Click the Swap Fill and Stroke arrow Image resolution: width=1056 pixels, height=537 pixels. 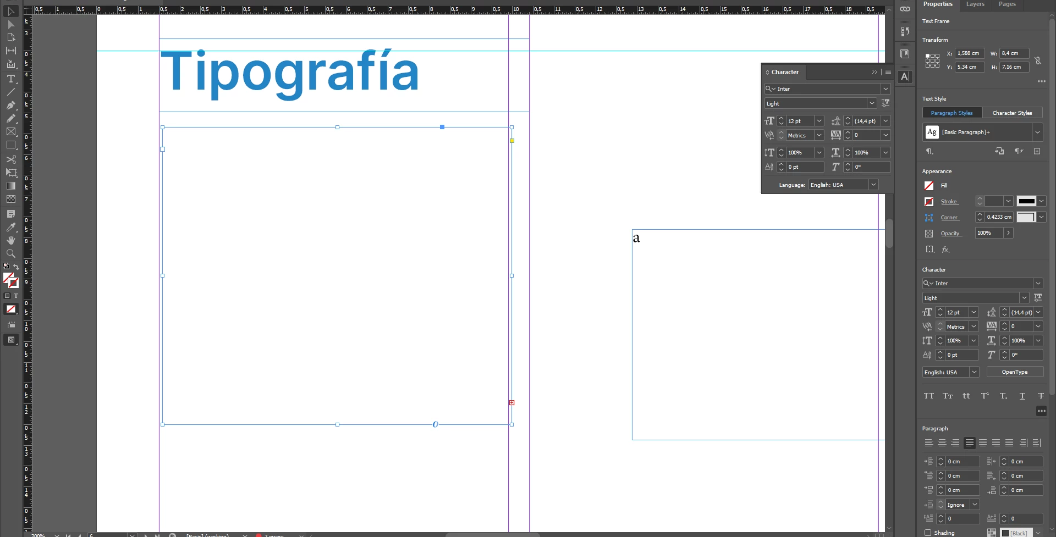point(16,267)
